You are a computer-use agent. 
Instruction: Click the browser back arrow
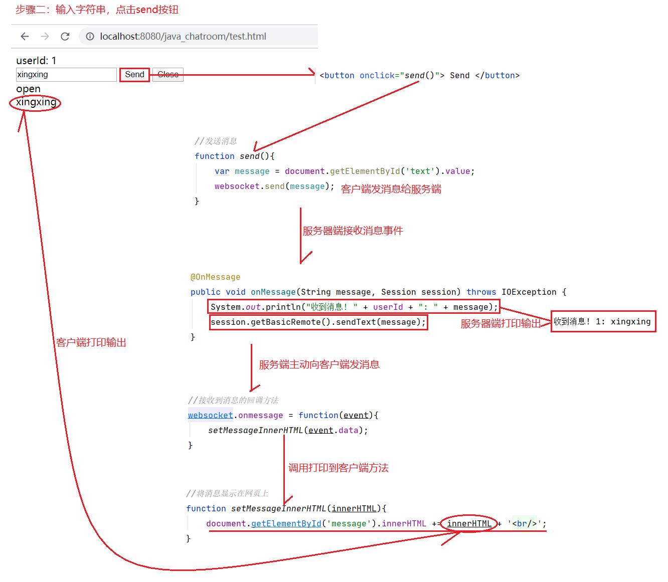[x=25, y=36]
